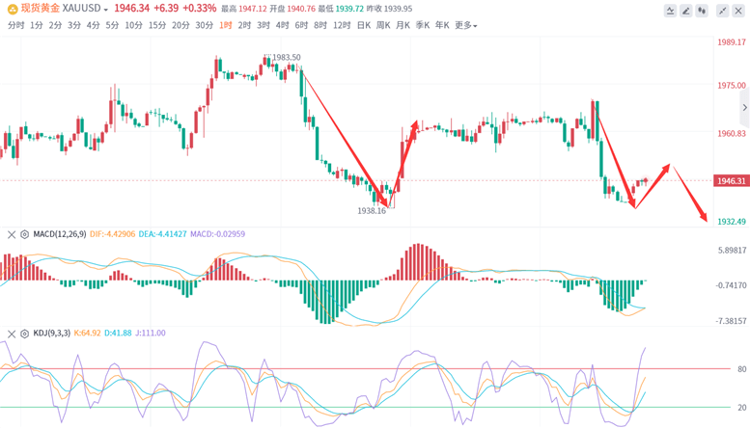The image size is (750, 428).
Task: Select the 分时 chart view
Action: click(15, 25)
